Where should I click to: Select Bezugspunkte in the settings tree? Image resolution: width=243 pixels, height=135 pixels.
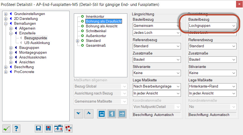[36, 38]
